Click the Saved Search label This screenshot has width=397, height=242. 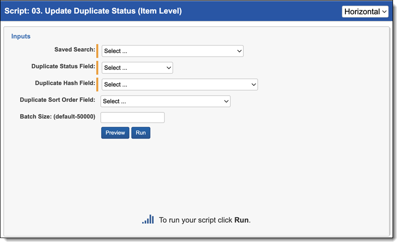click(x=74, y=49)
